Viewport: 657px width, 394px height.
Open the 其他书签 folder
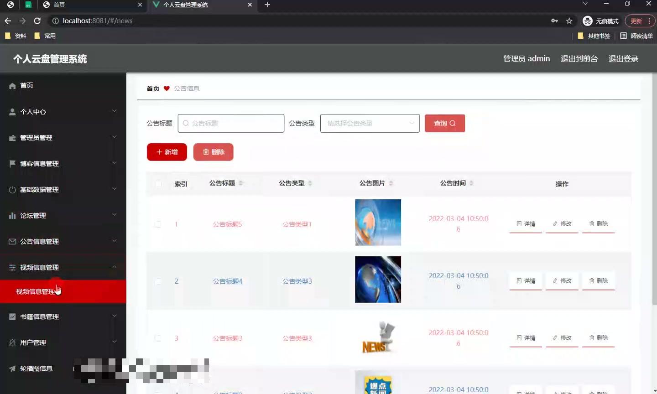tap(594, 36)
